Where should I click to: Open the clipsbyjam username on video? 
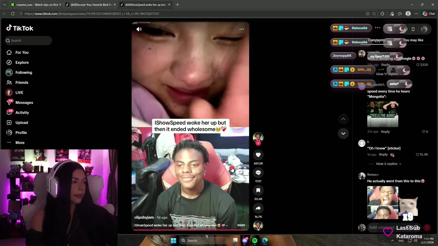pyautogui.click(x=144, y=217)
